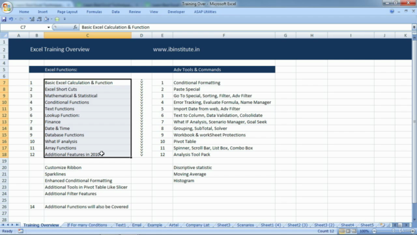Click the Redo icon
Screen dimensions: 417x235
tap(22, 19)
